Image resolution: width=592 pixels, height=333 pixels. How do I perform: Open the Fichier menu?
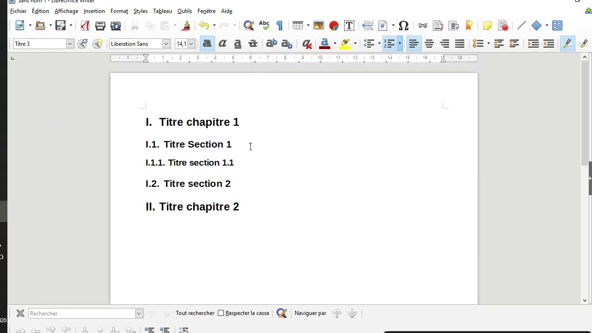click(x=18, y=11)
